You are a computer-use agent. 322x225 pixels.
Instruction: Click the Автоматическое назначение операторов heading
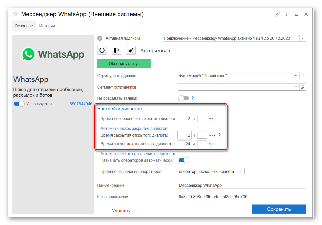click(x=138, y=154)
